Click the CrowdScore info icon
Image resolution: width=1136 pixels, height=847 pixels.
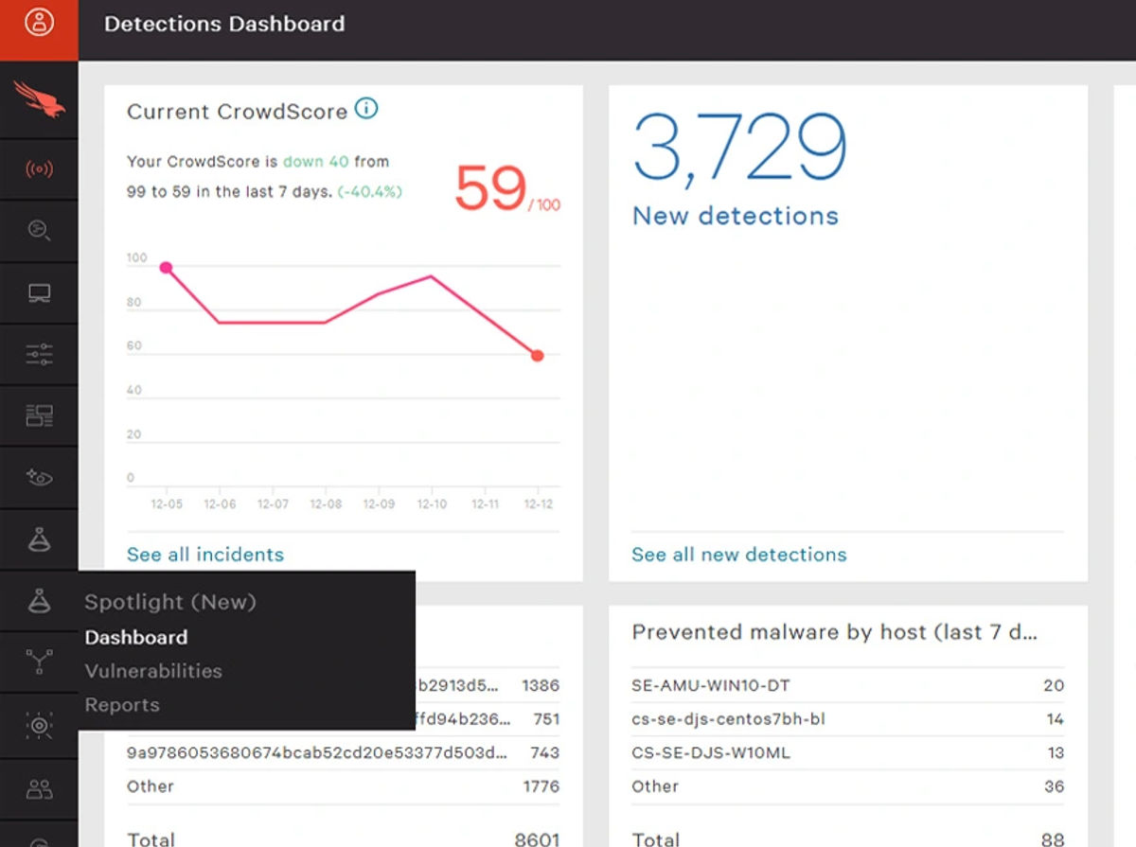(366, 109)
